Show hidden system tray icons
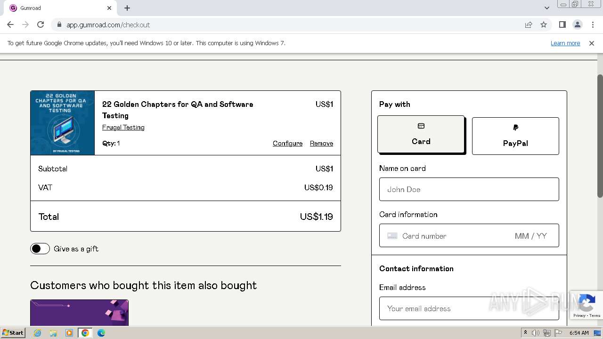Screen dimensions: 603x339 [525, 333]
